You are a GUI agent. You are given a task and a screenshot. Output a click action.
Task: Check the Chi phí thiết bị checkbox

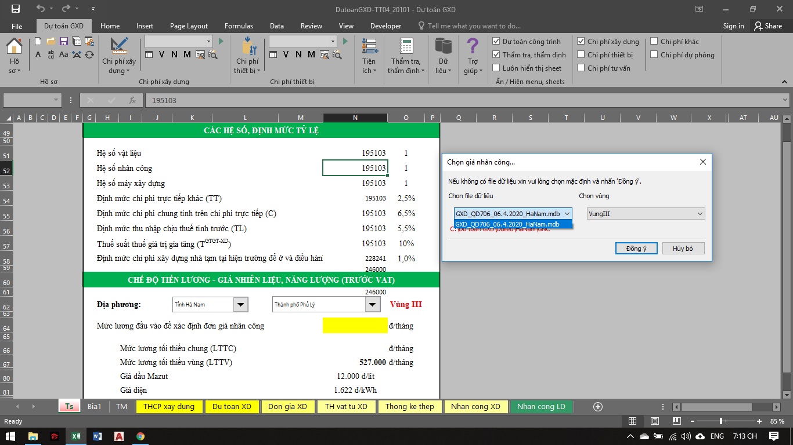[581, 54]
